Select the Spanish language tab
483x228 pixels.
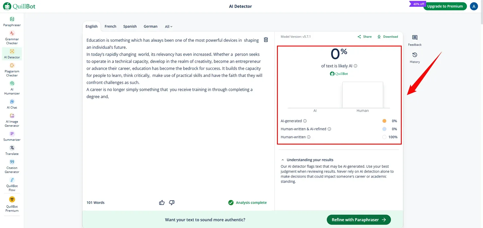pyautogui.click(x=130, y=26)
